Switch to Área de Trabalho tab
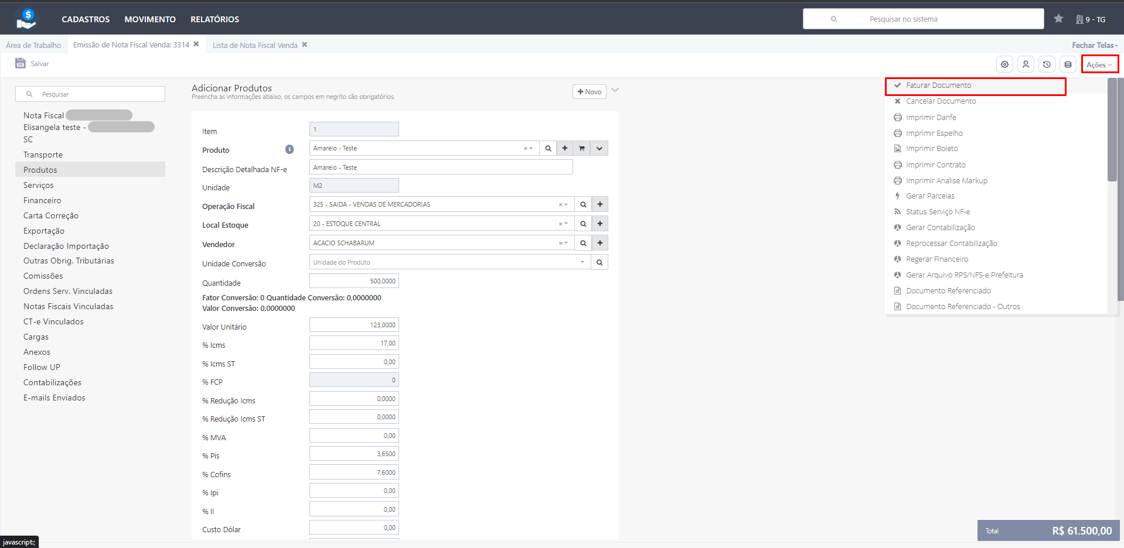 (33, 45)
